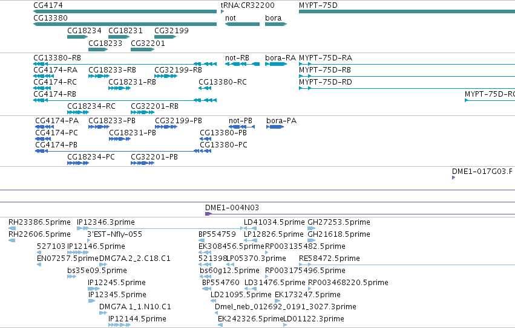This screenshot has height=328, width=515.
Task: Select the IP12345.5prime EST label
Action: pyautogui.click(x=117, y=295)
